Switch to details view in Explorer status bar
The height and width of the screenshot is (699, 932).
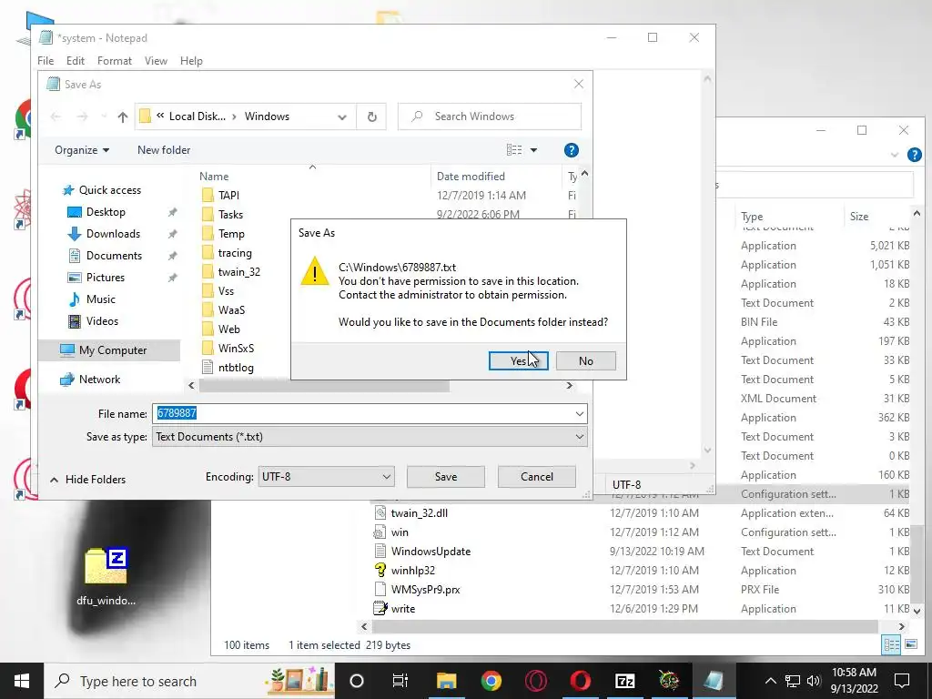pos(891,644)
